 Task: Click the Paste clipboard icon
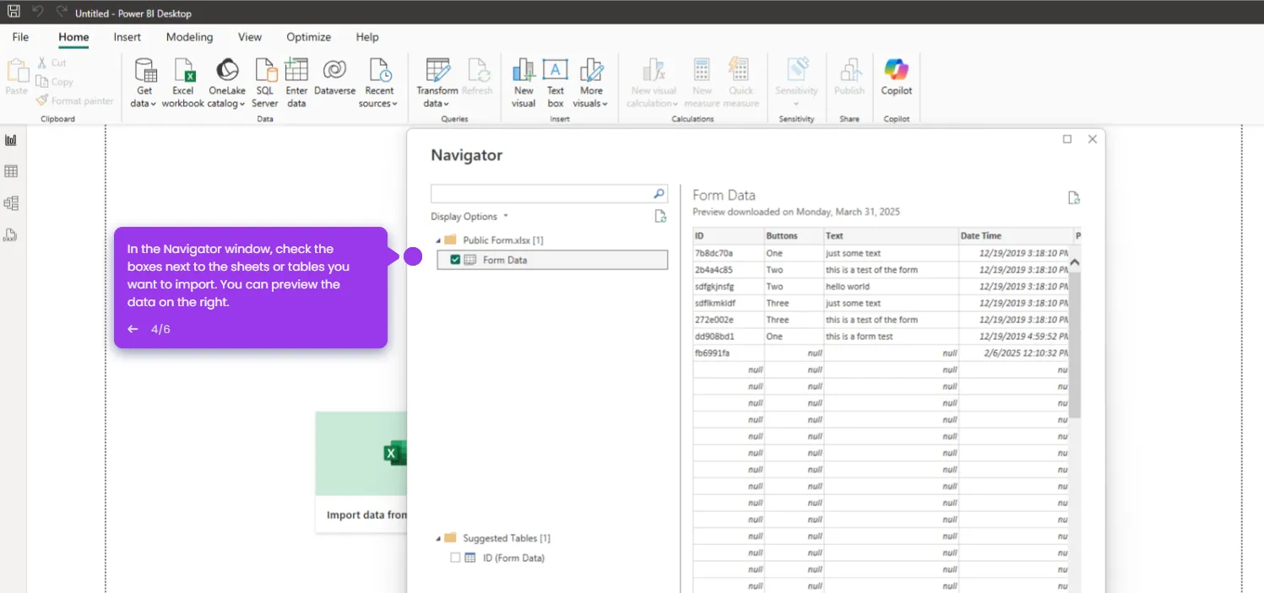(x=17, y=70)
